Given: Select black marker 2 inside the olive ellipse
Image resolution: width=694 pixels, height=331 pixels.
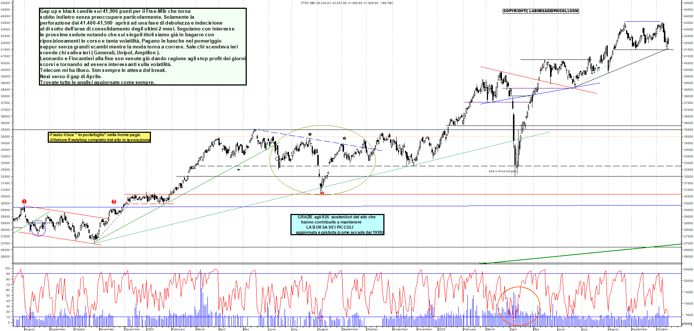Looking at the screenshot, I should point(344,138).
